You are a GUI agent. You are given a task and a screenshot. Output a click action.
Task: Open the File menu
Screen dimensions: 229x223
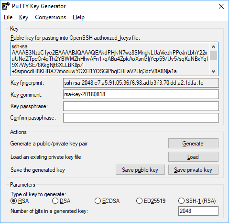coord(8,17)
